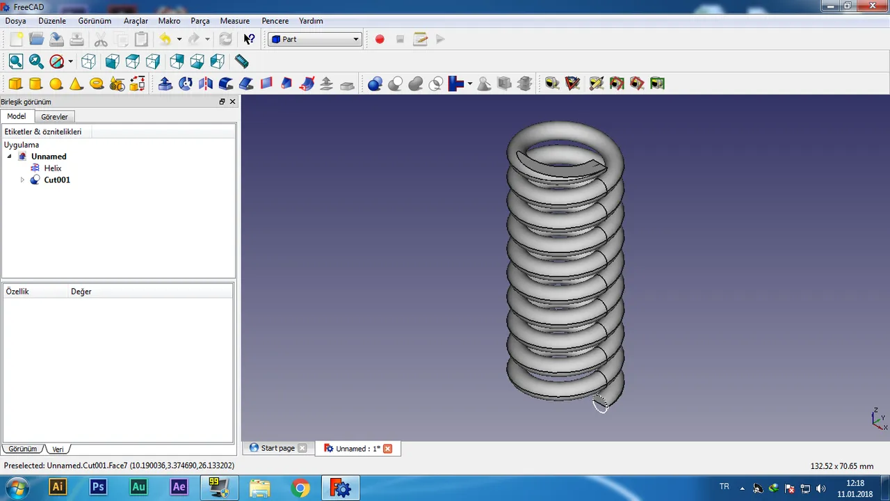Open the Parça menu
The image size is (890, 501).
tap(200, 21)
